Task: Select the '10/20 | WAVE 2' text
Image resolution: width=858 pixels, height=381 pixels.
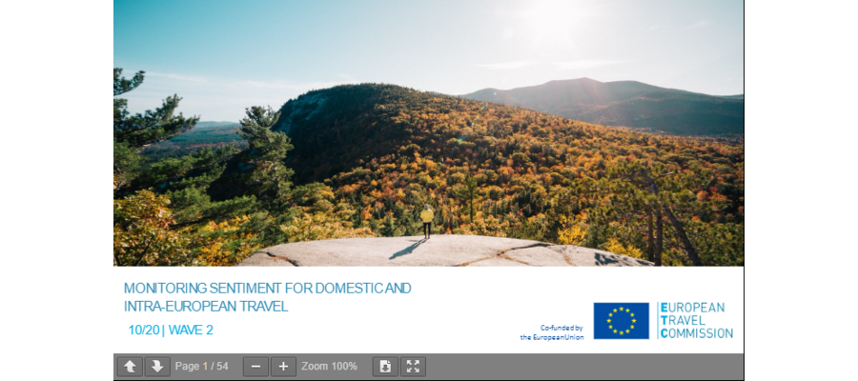Action: click(x=171, y=331)
